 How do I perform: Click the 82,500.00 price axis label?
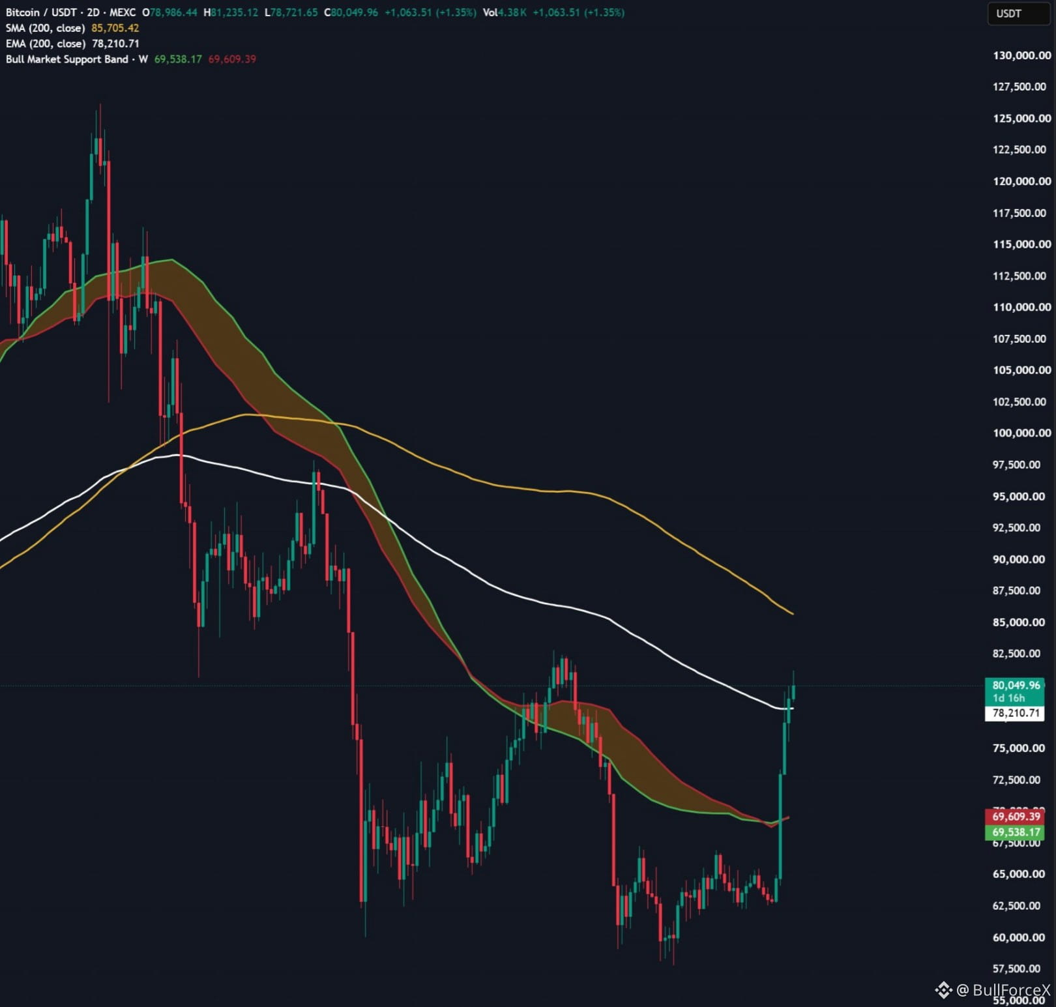1017,654
